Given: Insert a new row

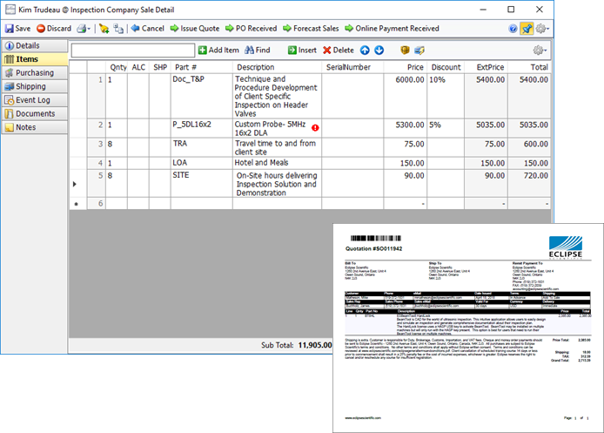Looking at the screenshot, I should click(302, 51).
